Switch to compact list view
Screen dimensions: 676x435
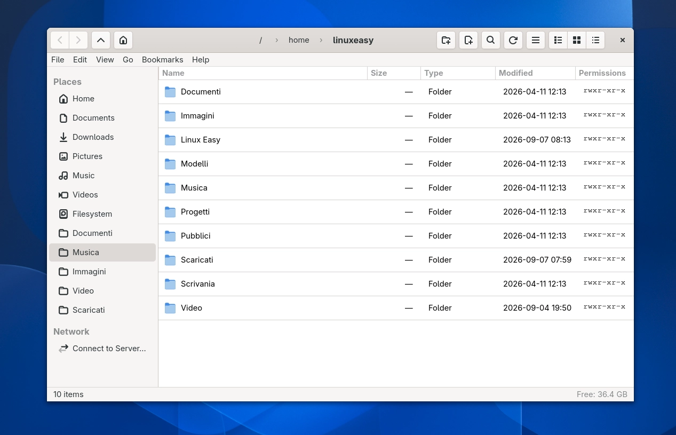[x=595, y=40]
